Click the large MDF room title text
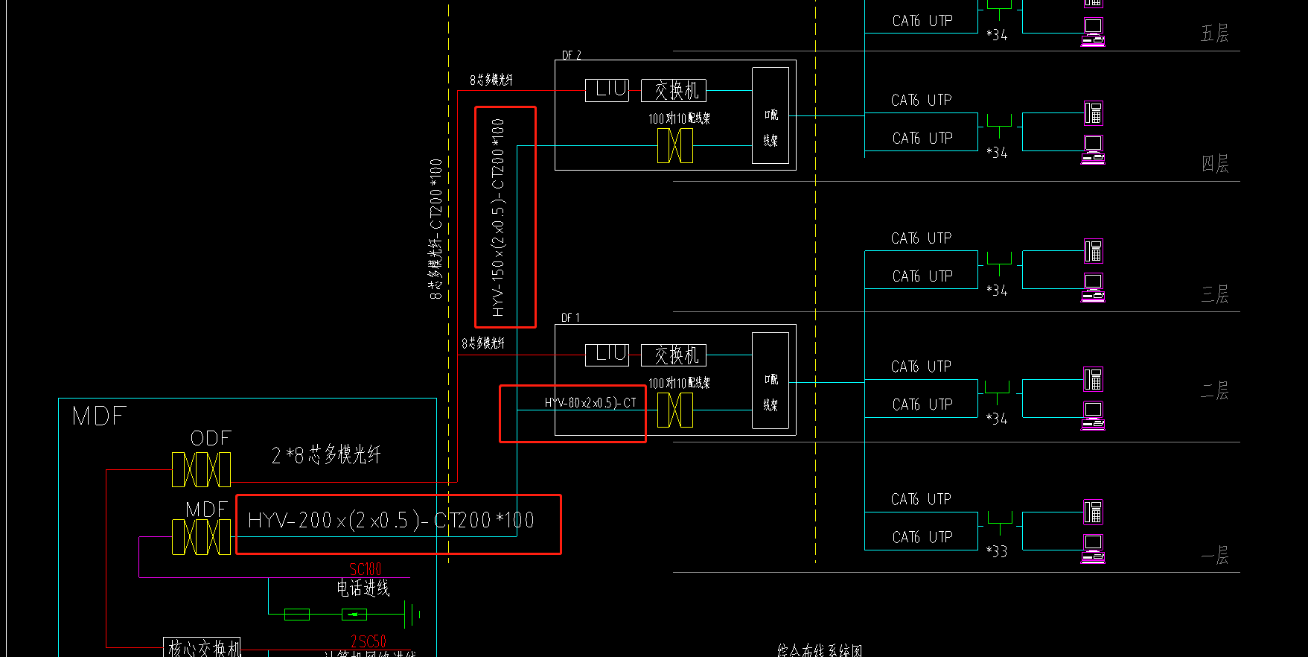Screen dimensions: 1308x657 (x=99, y=416)
